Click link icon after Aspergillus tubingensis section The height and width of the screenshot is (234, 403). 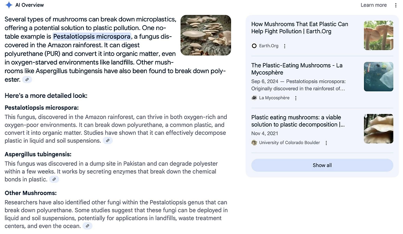point(54,179)
